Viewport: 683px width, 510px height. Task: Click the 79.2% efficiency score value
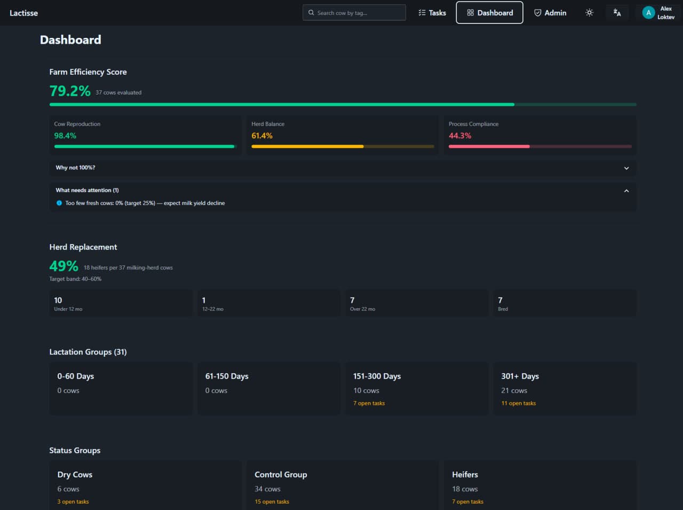[70, 91]
